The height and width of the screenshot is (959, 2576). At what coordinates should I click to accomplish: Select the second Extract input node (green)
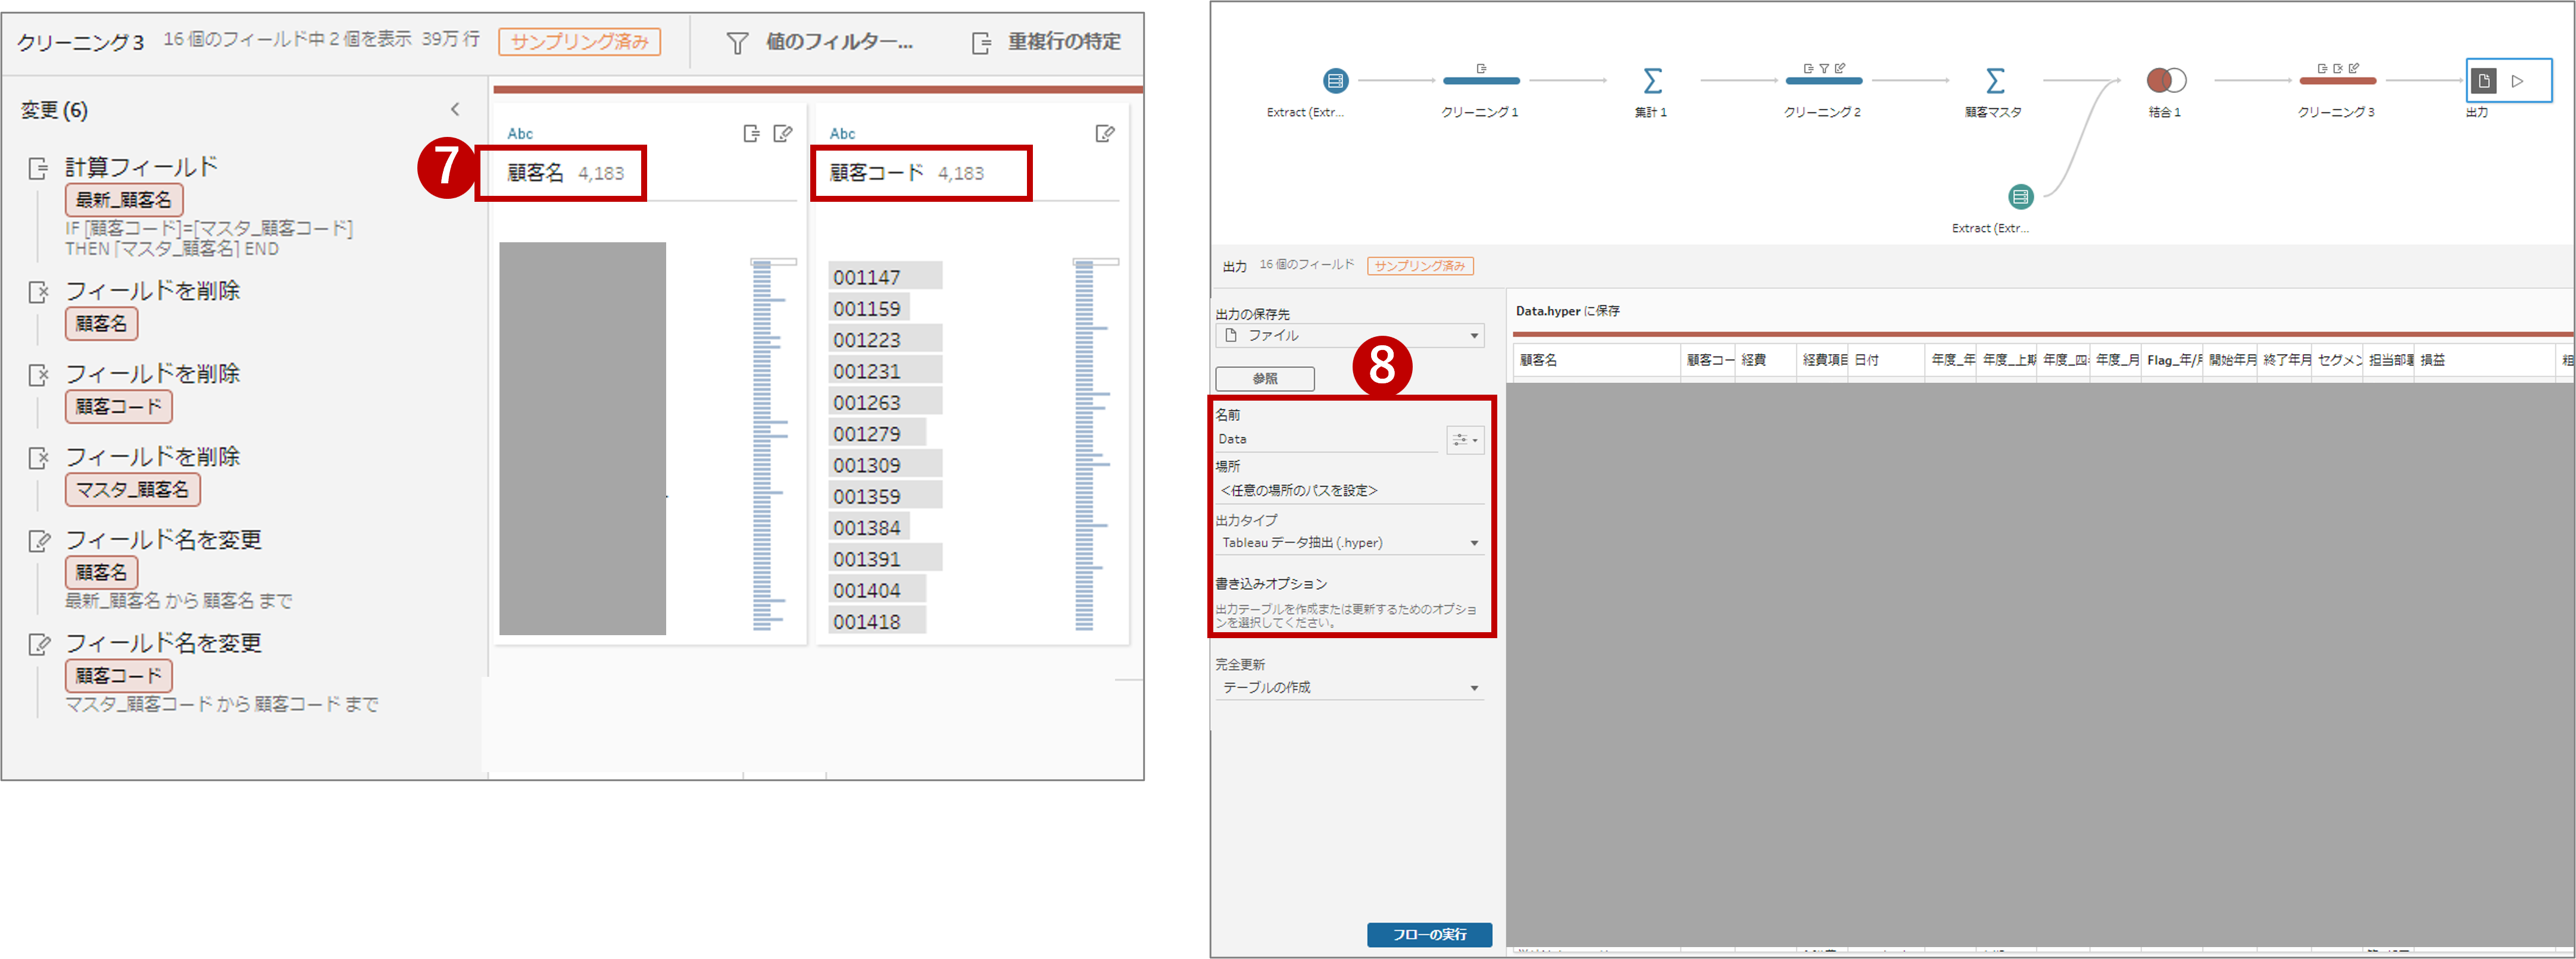coord(2021,196)
